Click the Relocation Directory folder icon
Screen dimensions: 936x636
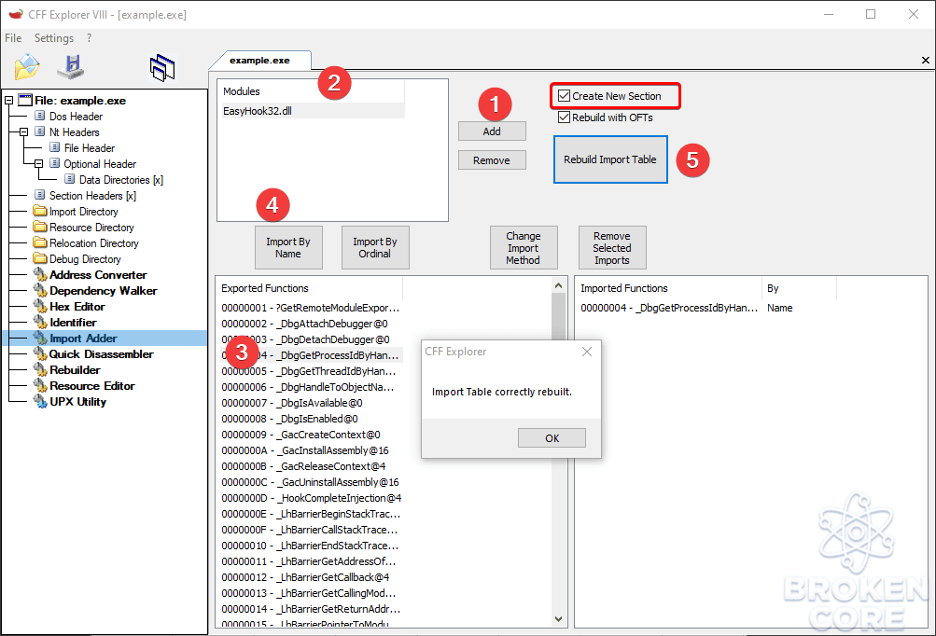[x=40, y=242]
